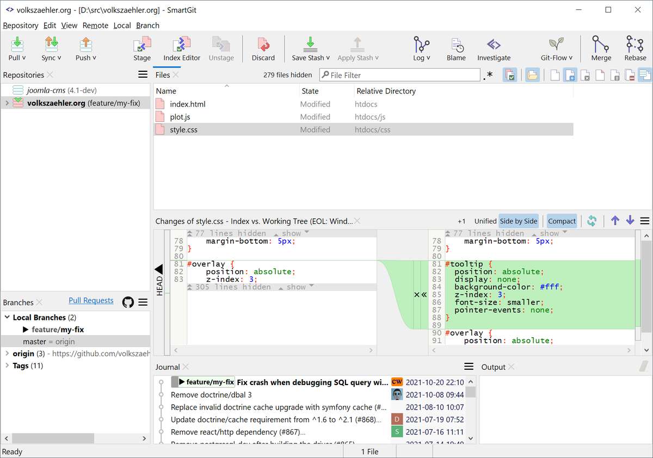
Task: Select the master branch entry
Action: pyautogui.click(x=75, y=342)
